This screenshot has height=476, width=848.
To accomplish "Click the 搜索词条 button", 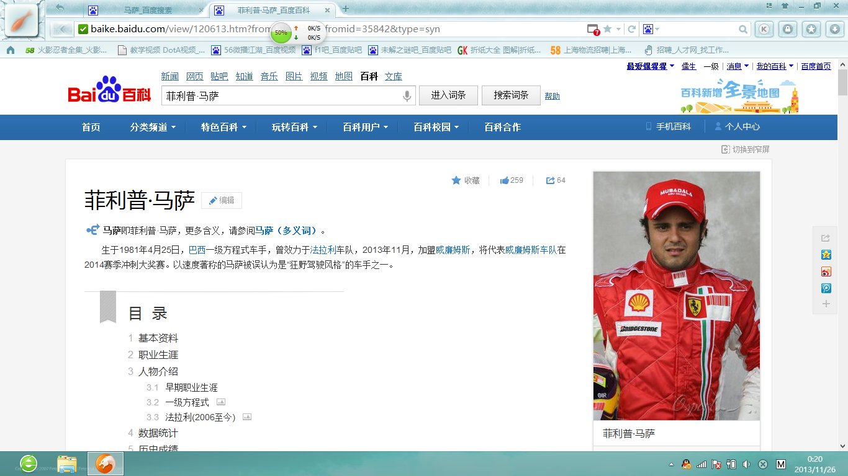I will [x=511, y=95].
